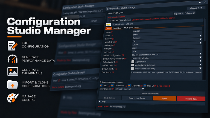
Task: Click the Default paint 3 color swatch
Action: point(132,69)
